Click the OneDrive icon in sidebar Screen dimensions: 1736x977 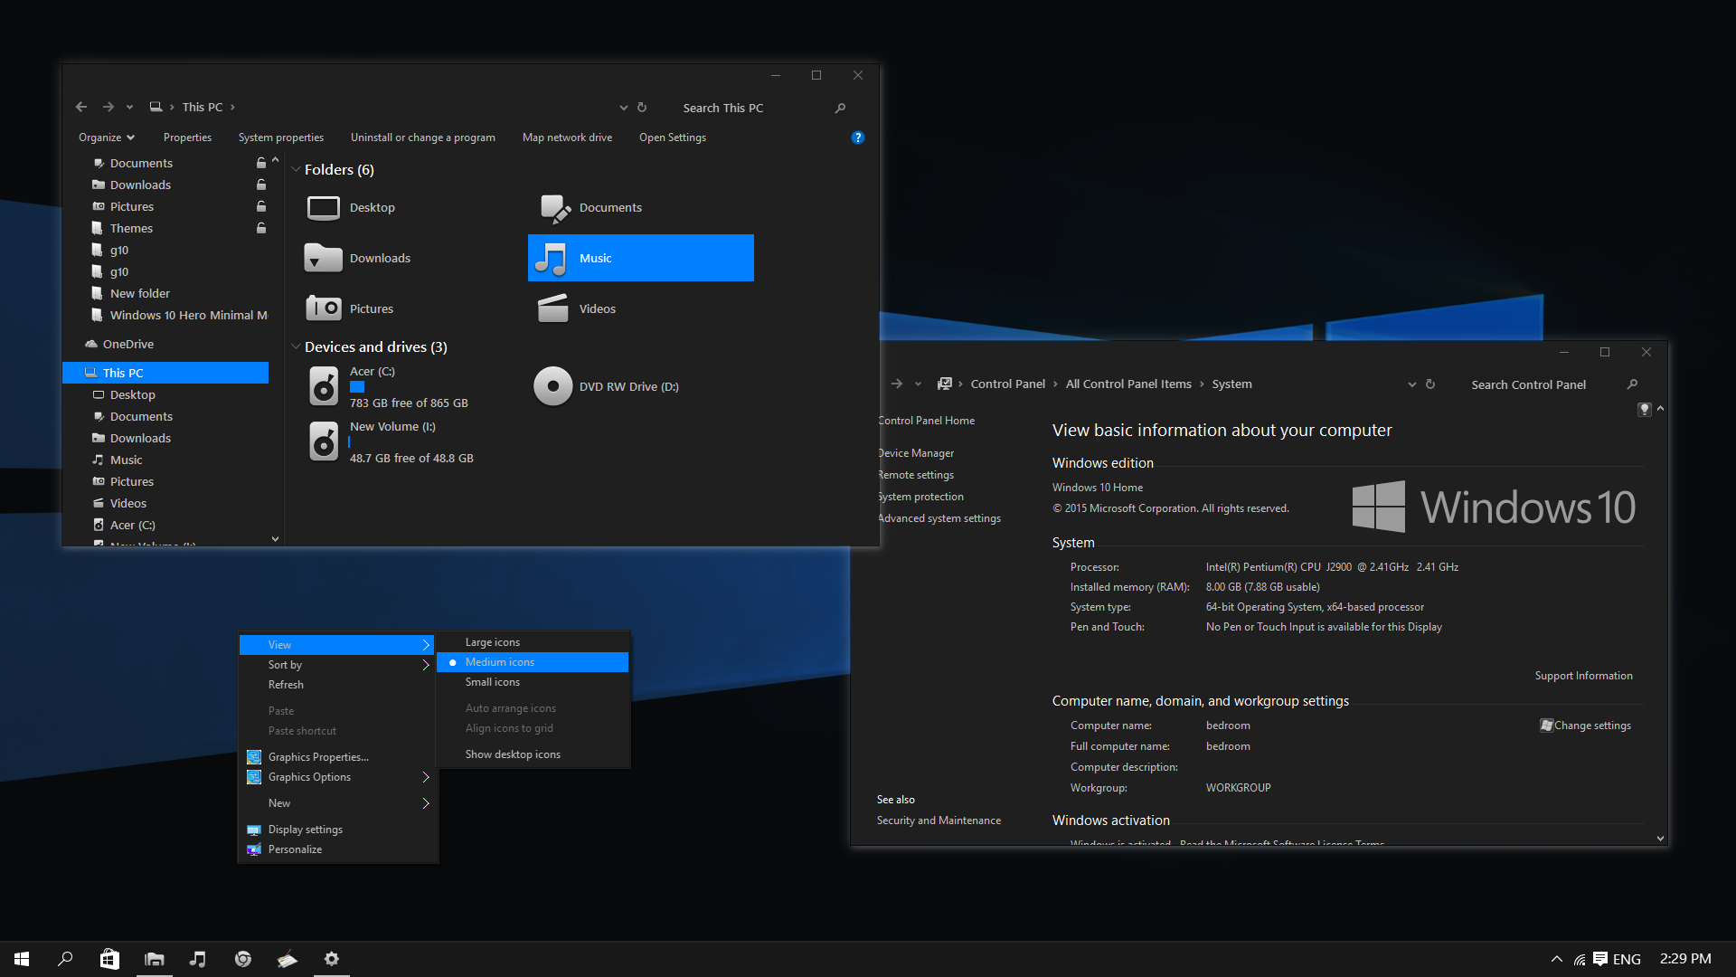pos(93,344)
